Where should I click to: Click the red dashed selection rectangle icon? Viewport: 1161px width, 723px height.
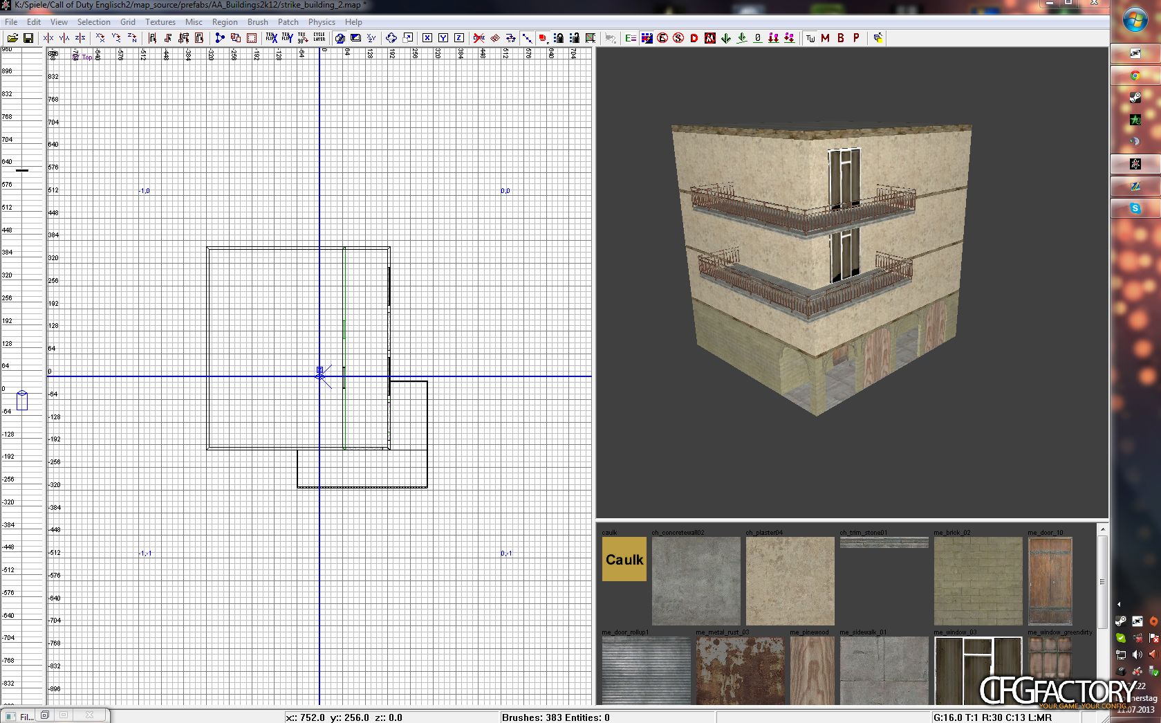click(x=252, y=38)
